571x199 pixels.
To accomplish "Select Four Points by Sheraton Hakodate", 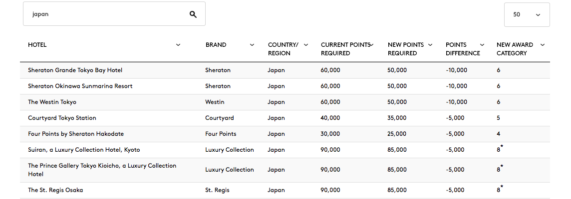I will coord(76,134).
